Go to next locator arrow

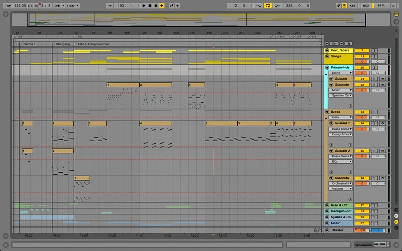point(341,44)
